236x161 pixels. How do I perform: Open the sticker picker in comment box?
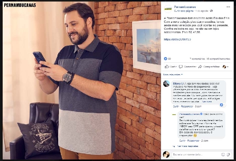click(x=228, y=155)
